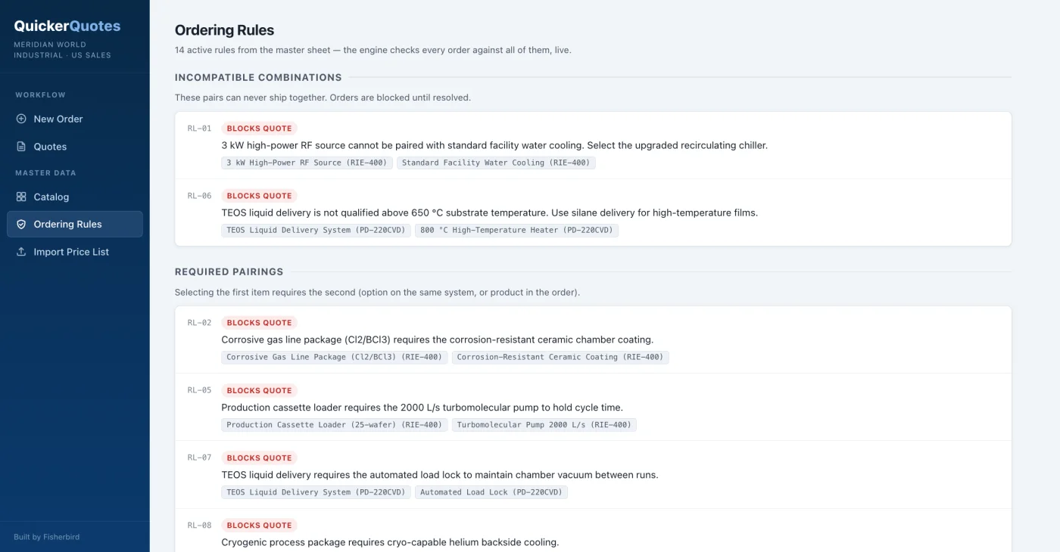Click rule ID RL-02
The height and width of the screenshot is (552, 1060).
200,323
